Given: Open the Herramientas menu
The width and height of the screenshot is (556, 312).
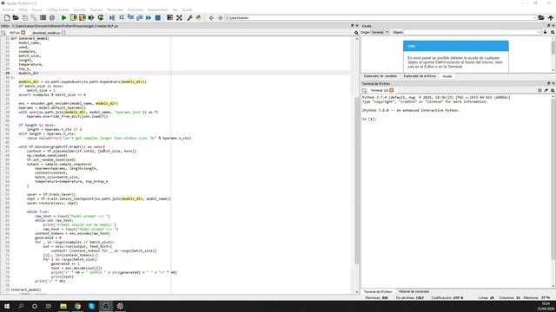Looking at the screenshot, I should (157, 10).
